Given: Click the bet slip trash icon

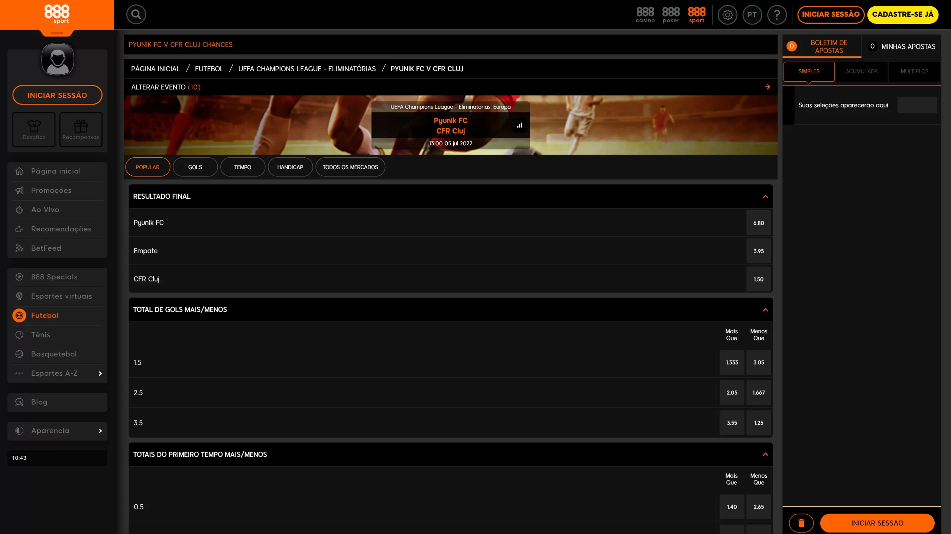Looking at the screenshot, I should (801, 523).
